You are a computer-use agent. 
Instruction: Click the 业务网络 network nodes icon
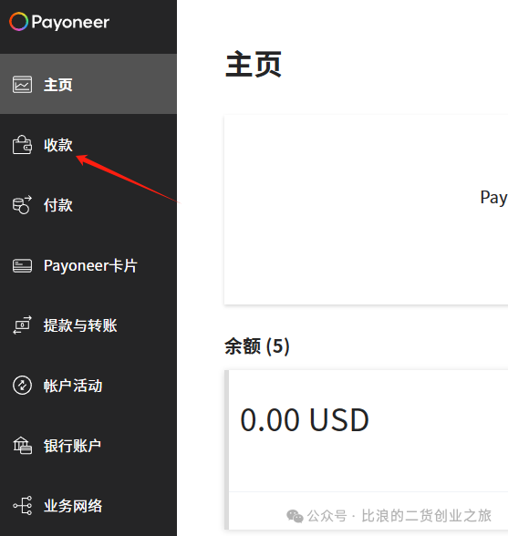pos(22,506)
